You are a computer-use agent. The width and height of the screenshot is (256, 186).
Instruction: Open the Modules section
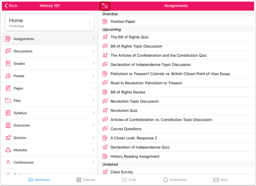coord(50,150)
